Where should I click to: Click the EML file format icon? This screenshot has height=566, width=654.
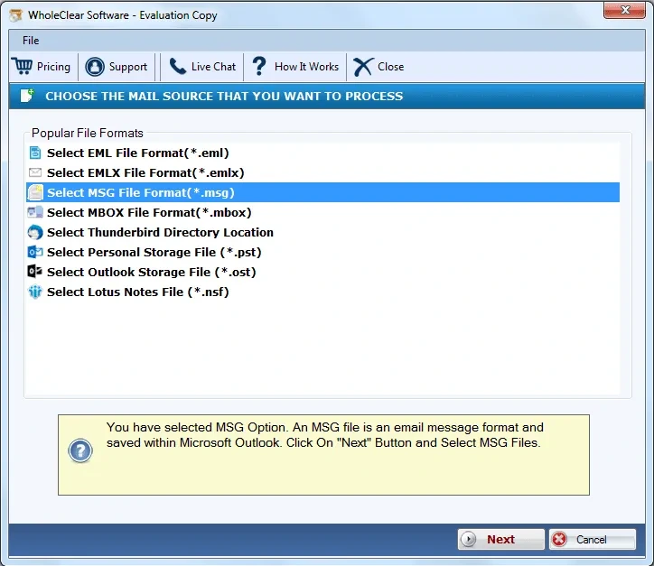click(35, 153)
